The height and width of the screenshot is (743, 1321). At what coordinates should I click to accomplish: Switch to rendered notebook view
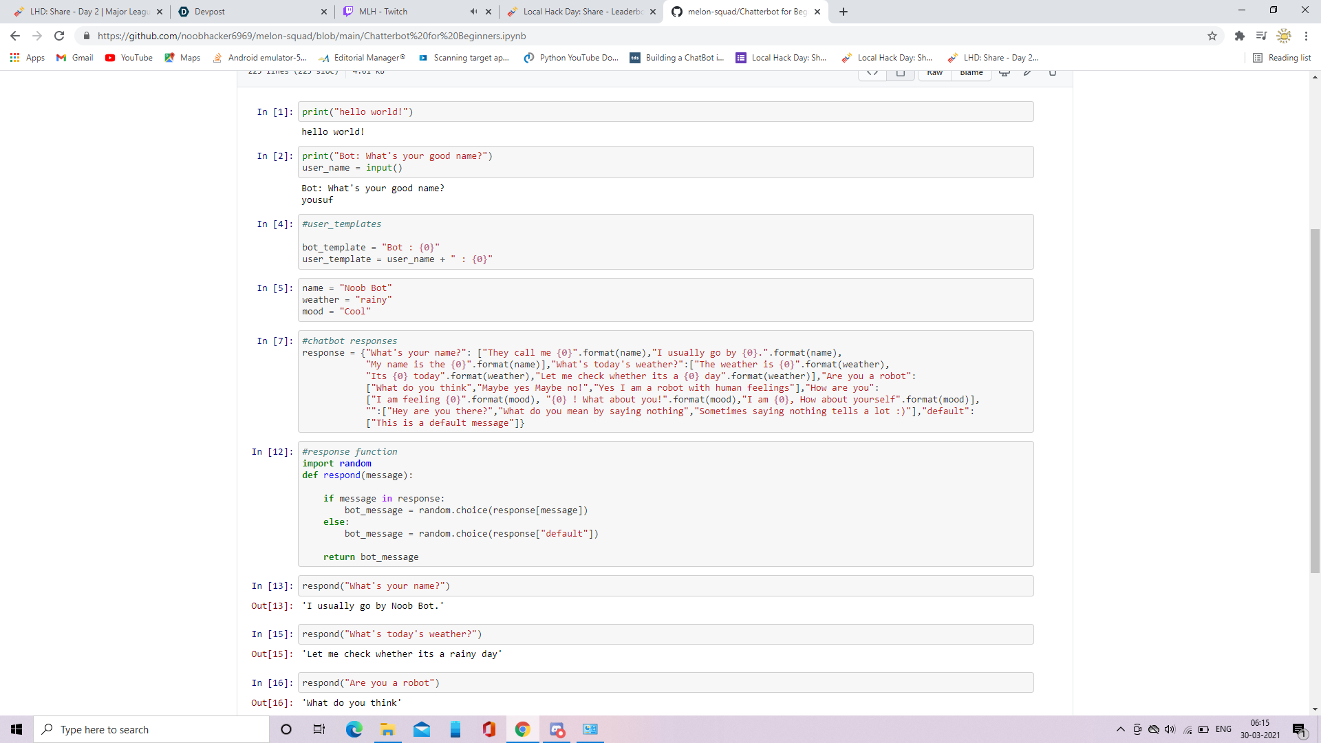pos(900,73)
